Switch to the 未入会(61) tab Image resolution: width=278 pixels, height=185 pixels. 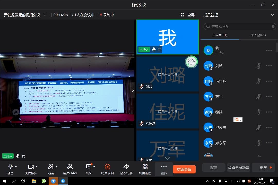click(258, 35)
